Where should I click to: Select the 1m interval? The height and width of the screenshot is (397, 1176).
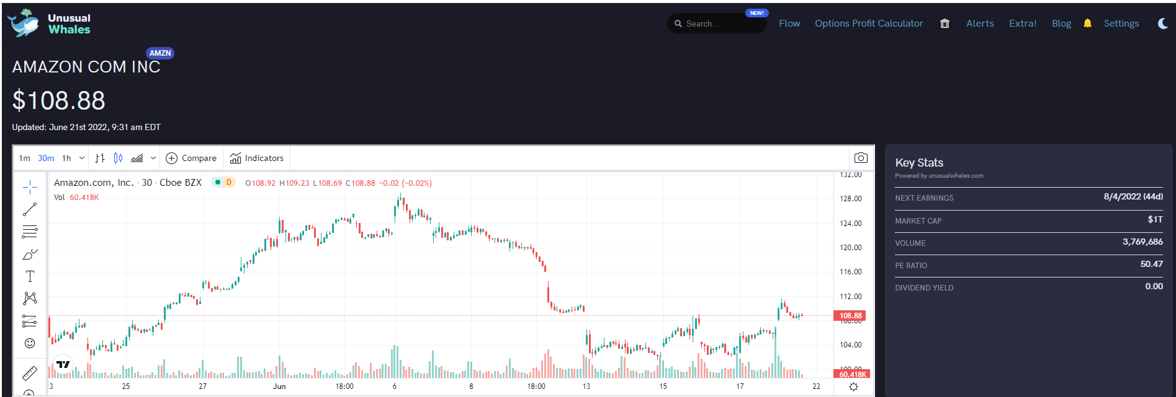click(x=25, y=158)
